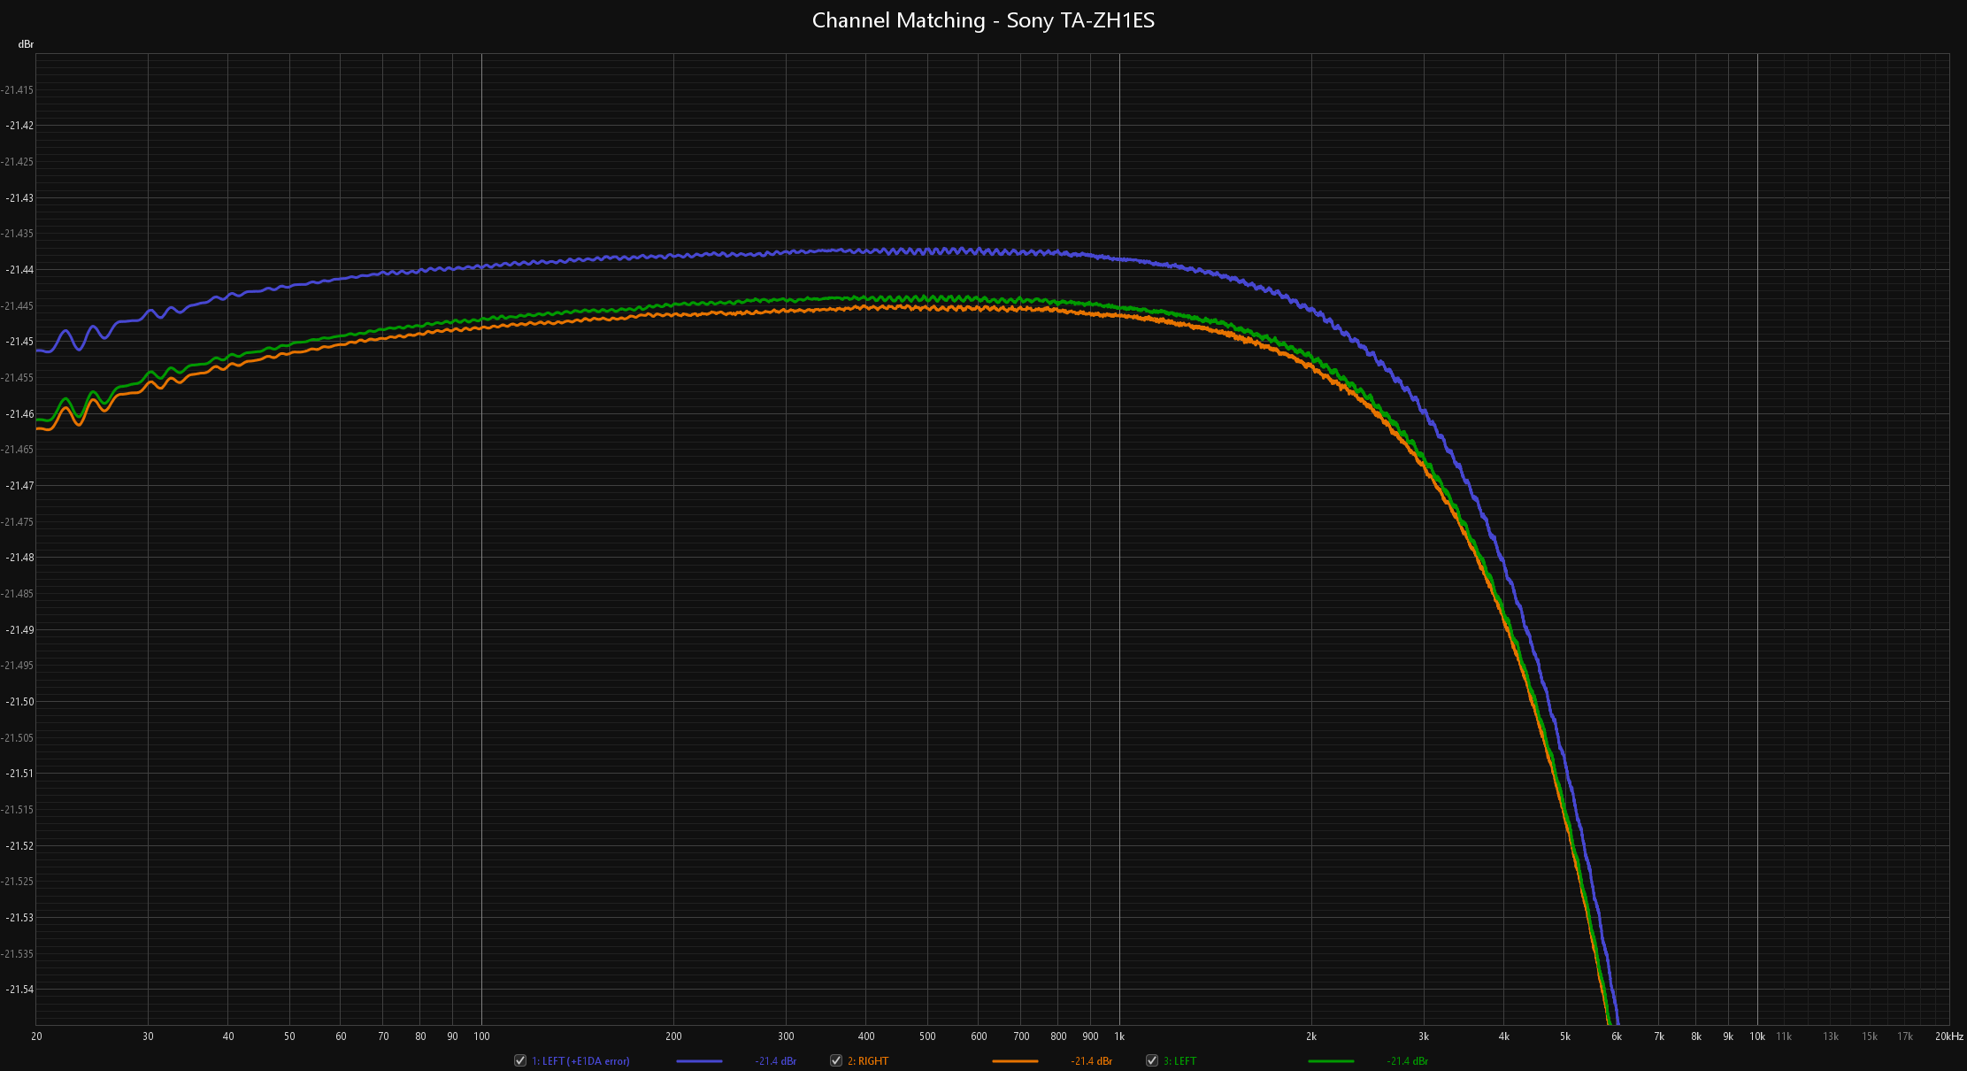Click the dBr axis unit label
1967x1071 pixels.
click(x=26, y=44)
